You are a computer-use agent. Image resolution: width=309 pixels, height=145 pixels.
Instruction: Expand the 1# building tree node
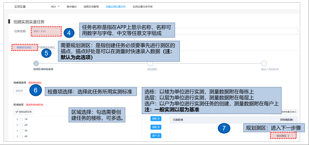point(17,119)
